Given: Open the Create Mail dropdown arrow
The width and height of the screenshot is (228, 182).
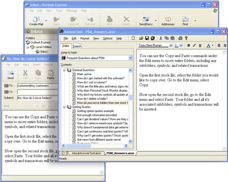Looking at the screenshot, I should click(x=46, y=21).
